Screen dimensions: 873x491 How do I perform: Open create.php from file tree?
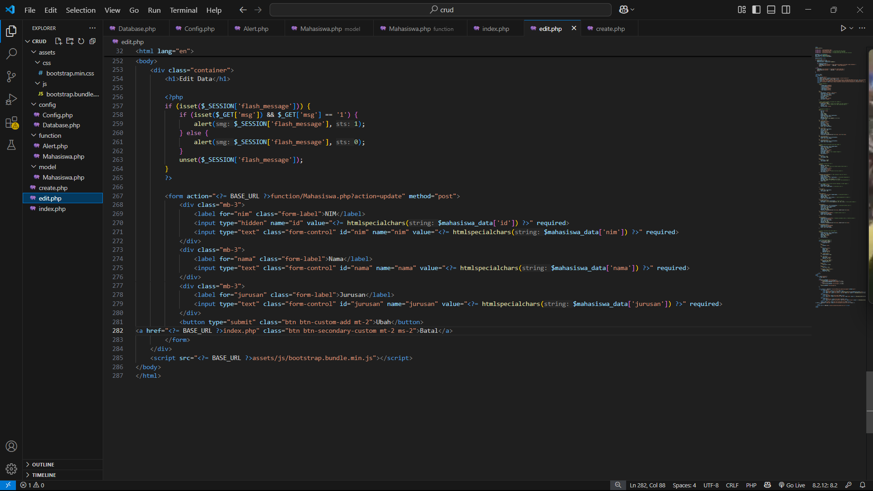tap(53, 188)
